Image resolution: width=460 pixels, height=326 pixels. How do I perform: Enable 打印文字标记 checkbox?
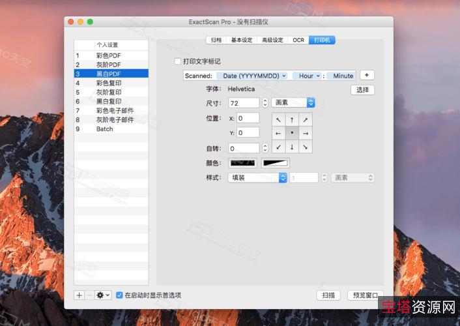pos(177,61)
